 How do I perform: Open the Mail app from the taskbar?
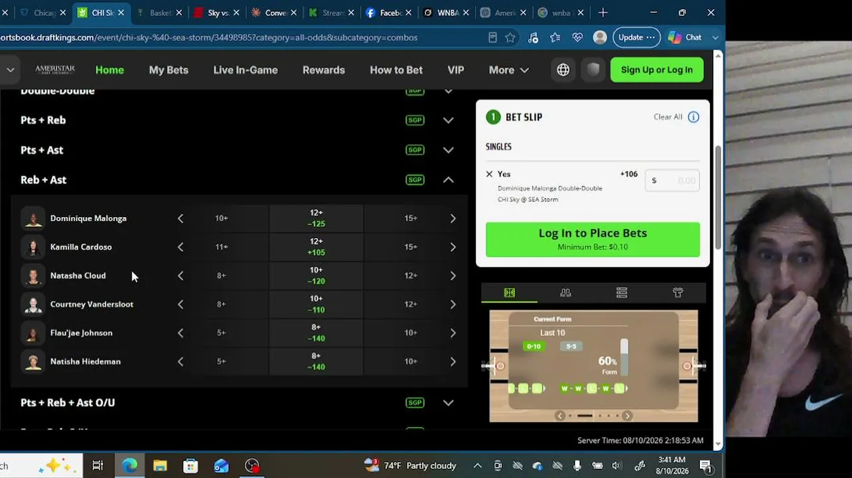tap(221, 466)
